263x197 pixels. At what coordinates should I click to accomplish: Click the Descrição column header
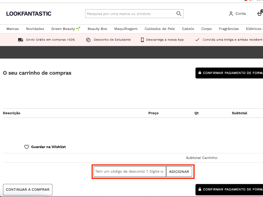click(x=12, y=113)
